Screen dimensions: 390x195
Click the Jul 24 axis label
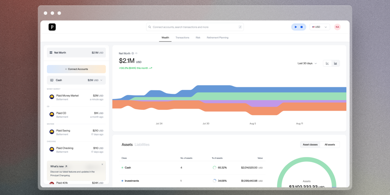pyautogui.click(x=159, y=124)
